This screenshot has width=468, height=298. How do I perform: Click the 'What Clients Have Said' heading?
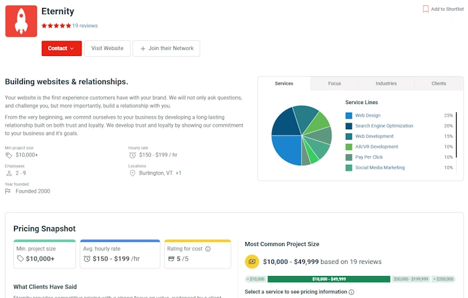45,287
